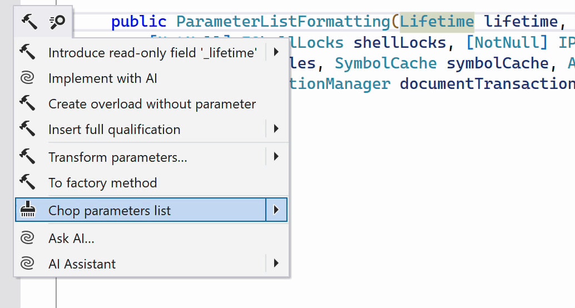The width and height of the screenshot is (575, 308).
Task: Choose the Ask AI... menu item
Action: click(71, 239)
